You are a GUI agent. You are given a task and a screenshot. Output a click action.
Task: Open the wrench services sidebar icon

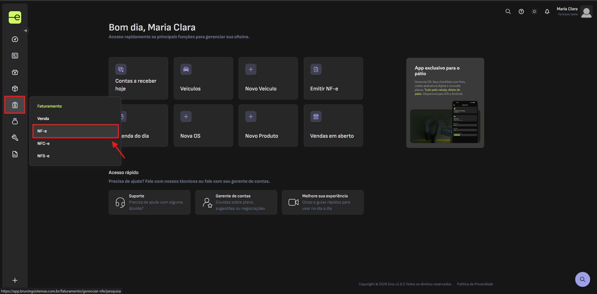pyautogui.click(x=15, y=138)
